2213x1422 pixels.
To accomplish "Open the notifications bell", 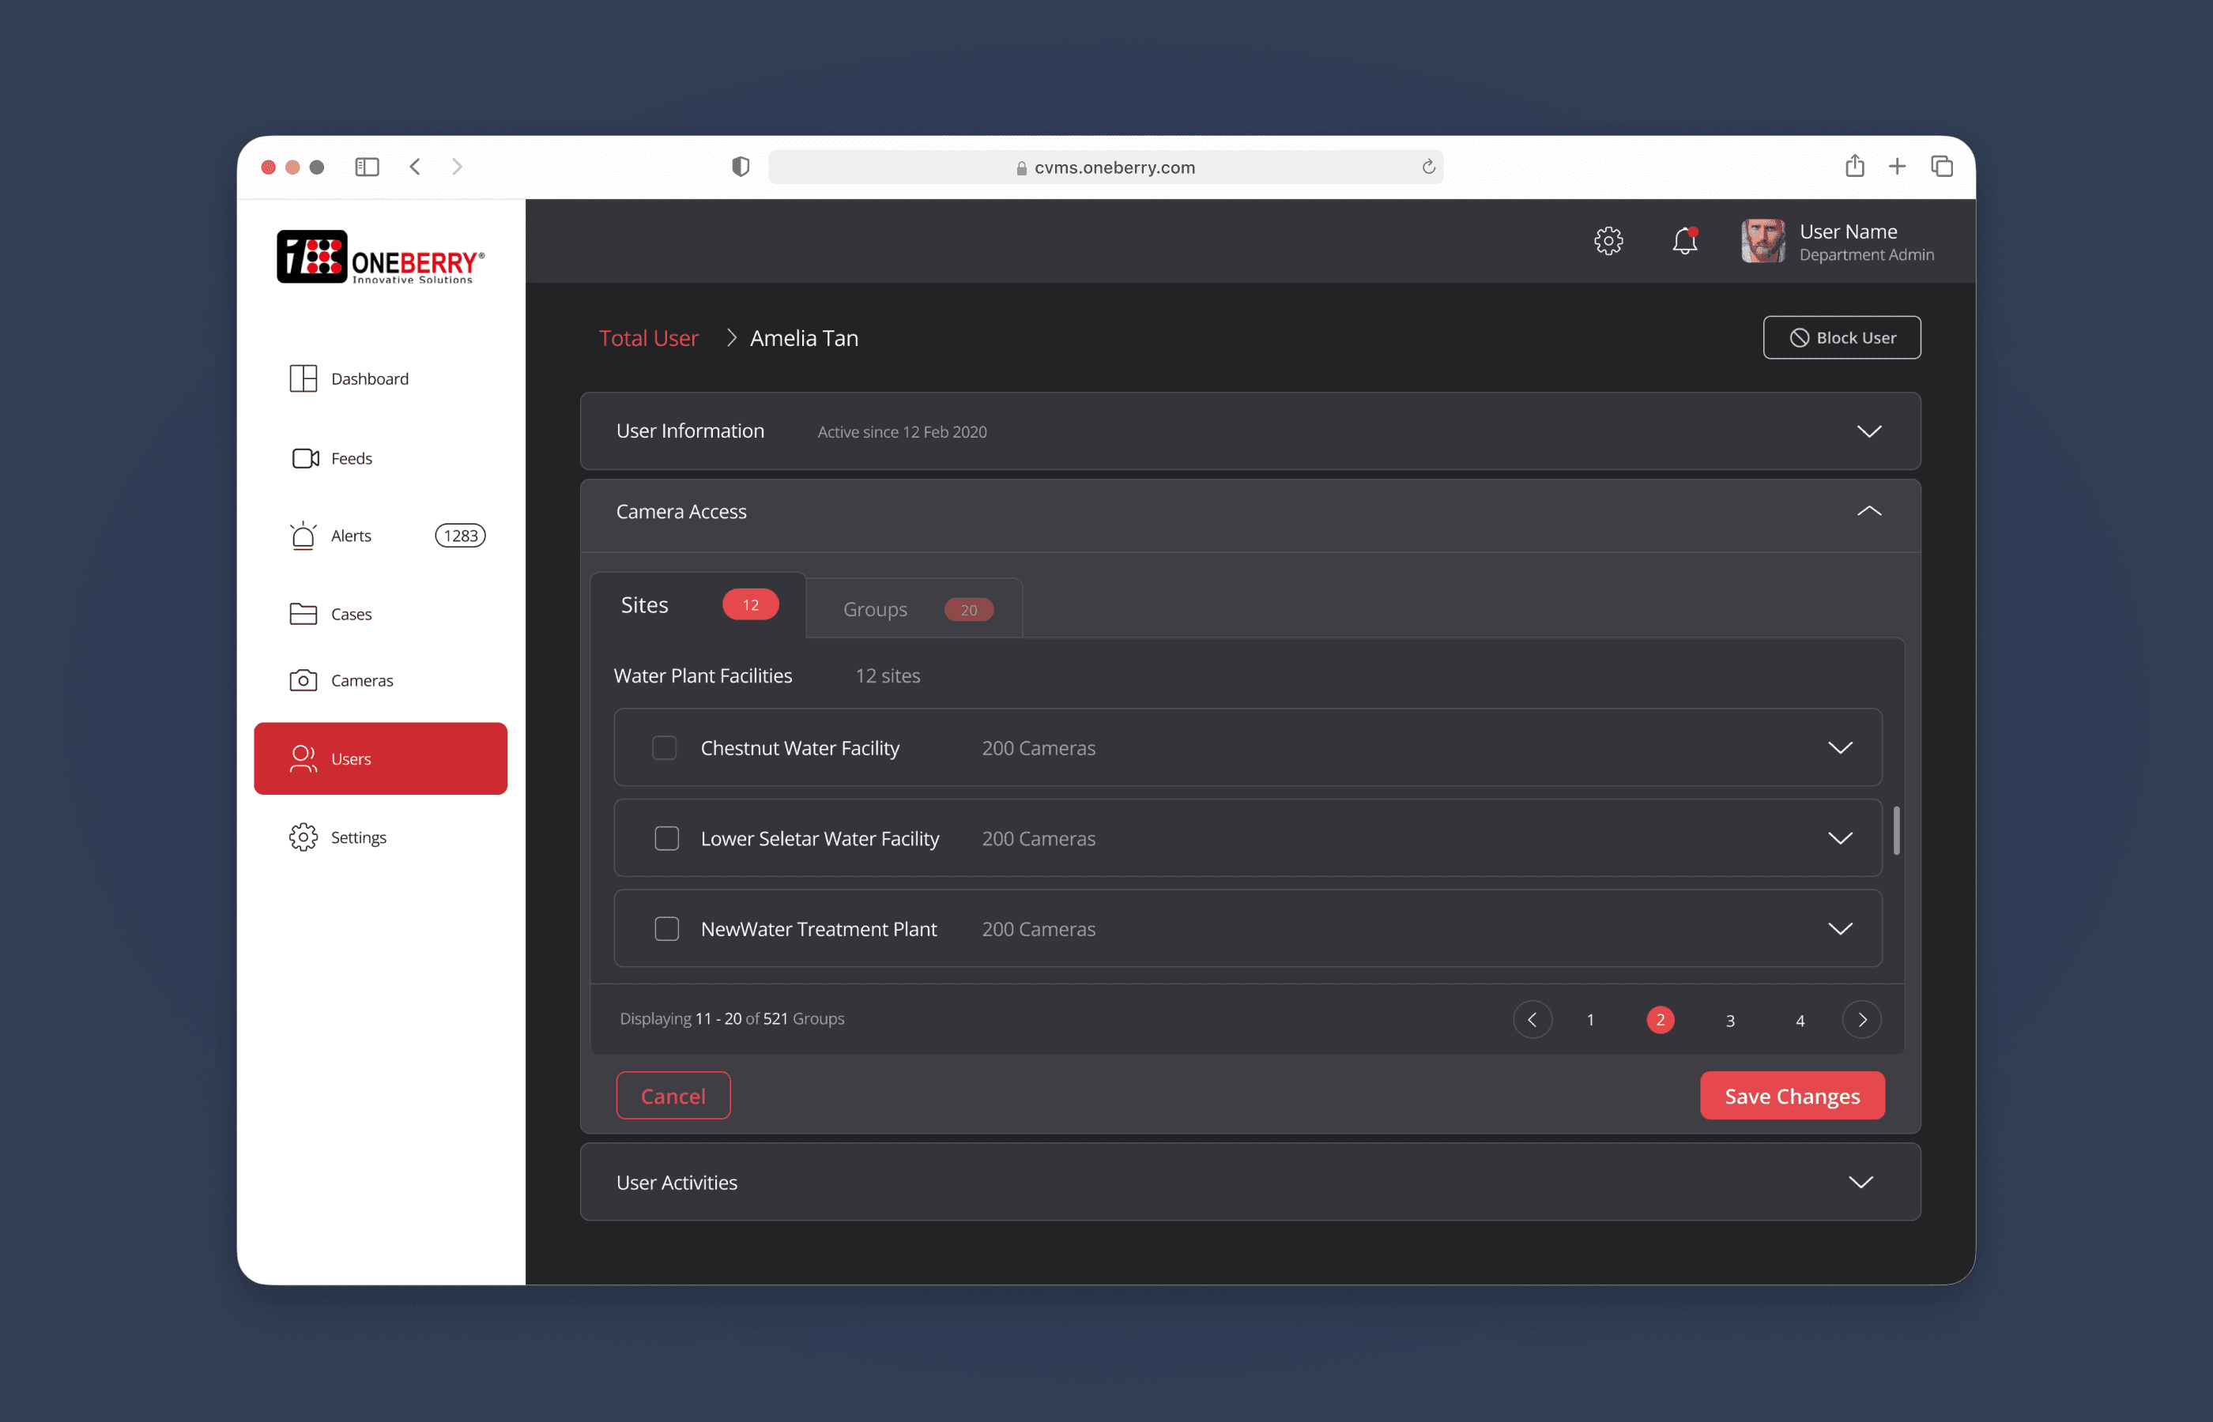I will coord(1685,241).
